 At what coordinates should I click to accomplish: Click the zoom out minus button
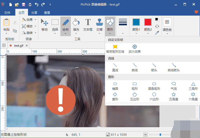click(x=145, y=134)
